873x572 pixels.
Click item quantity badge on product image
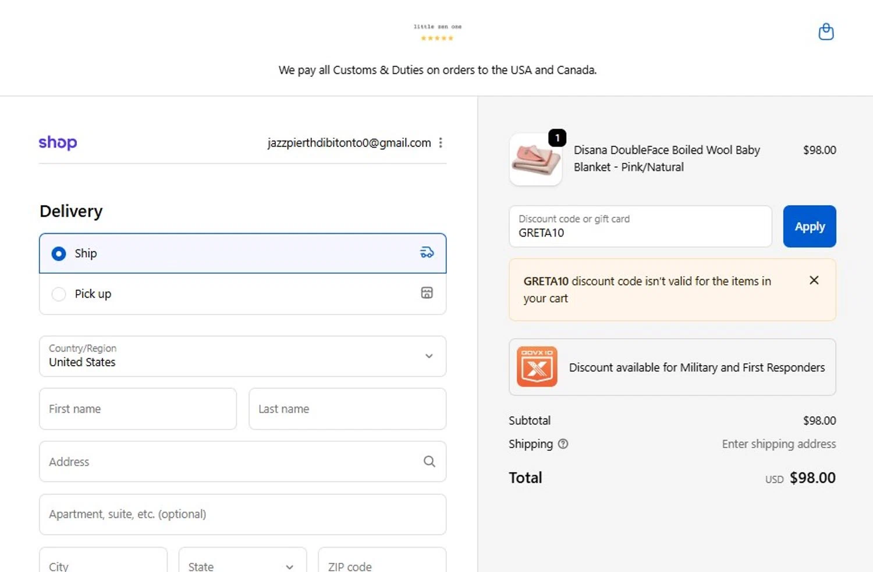pos(557,138)
